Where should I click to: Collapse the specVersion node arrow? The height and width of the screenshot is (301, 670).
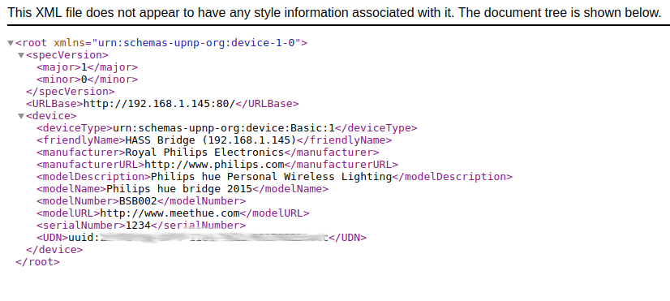pyautogui.click(x=21, y=55)
